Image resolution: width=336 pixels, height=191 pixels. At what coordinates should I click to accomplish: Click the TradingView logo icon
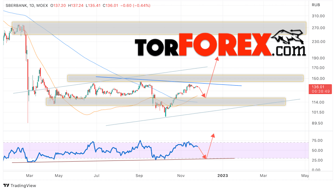click(6, 185)
